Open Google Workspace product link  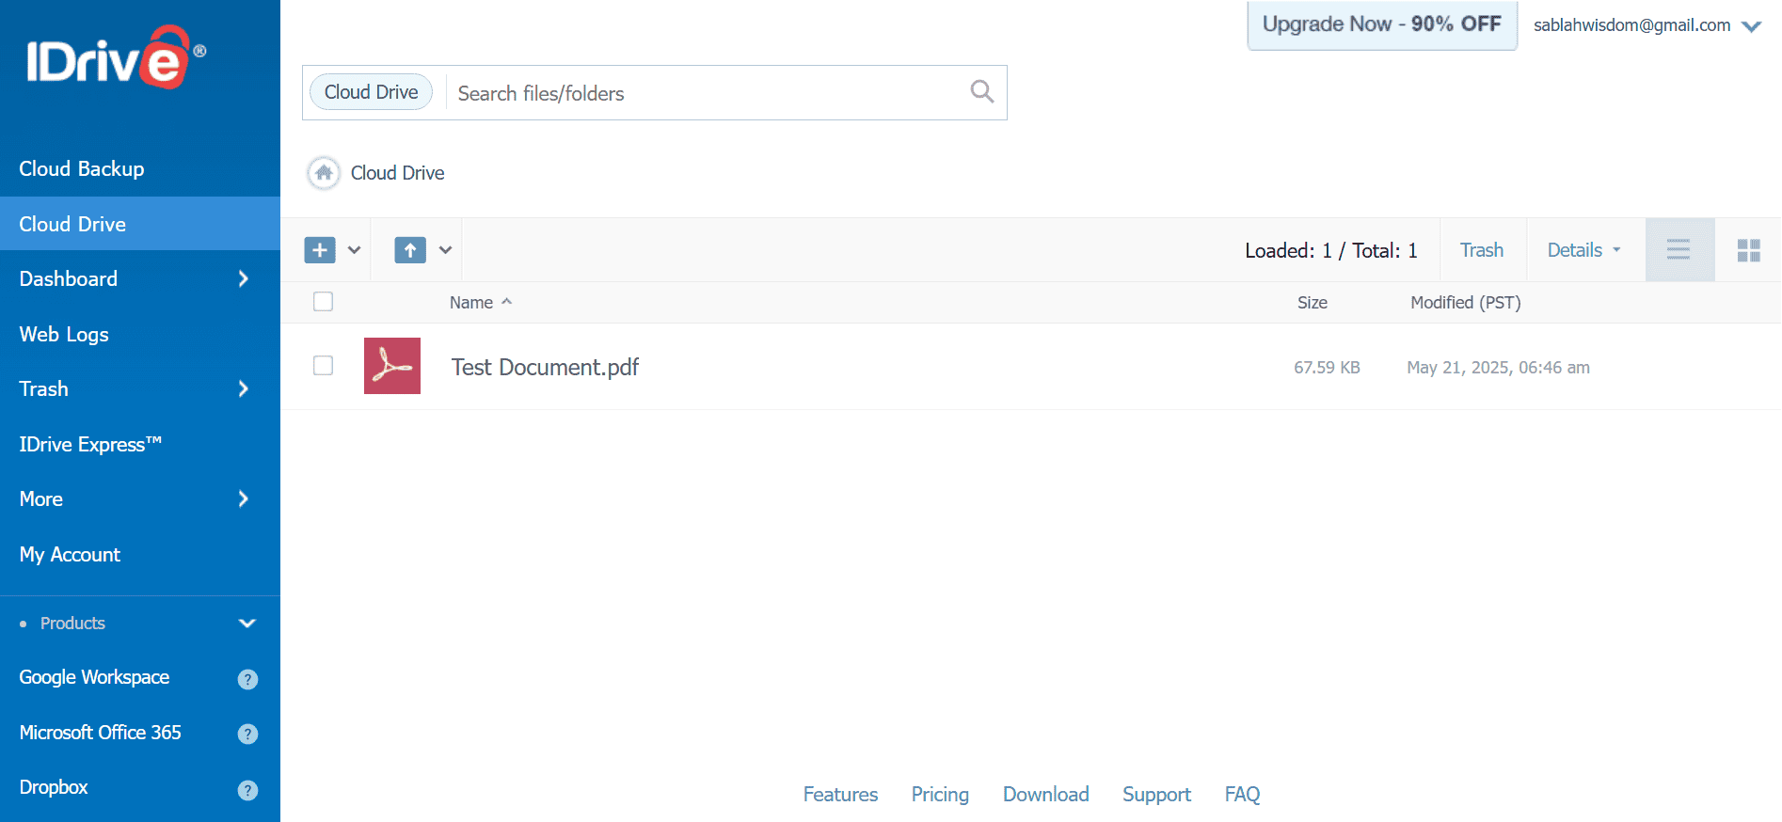(x=94, y=677)
